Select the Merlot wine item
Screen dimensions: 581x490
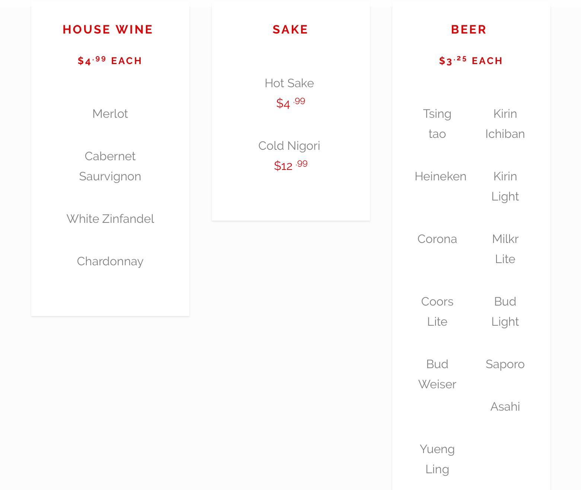pos(110,114)
